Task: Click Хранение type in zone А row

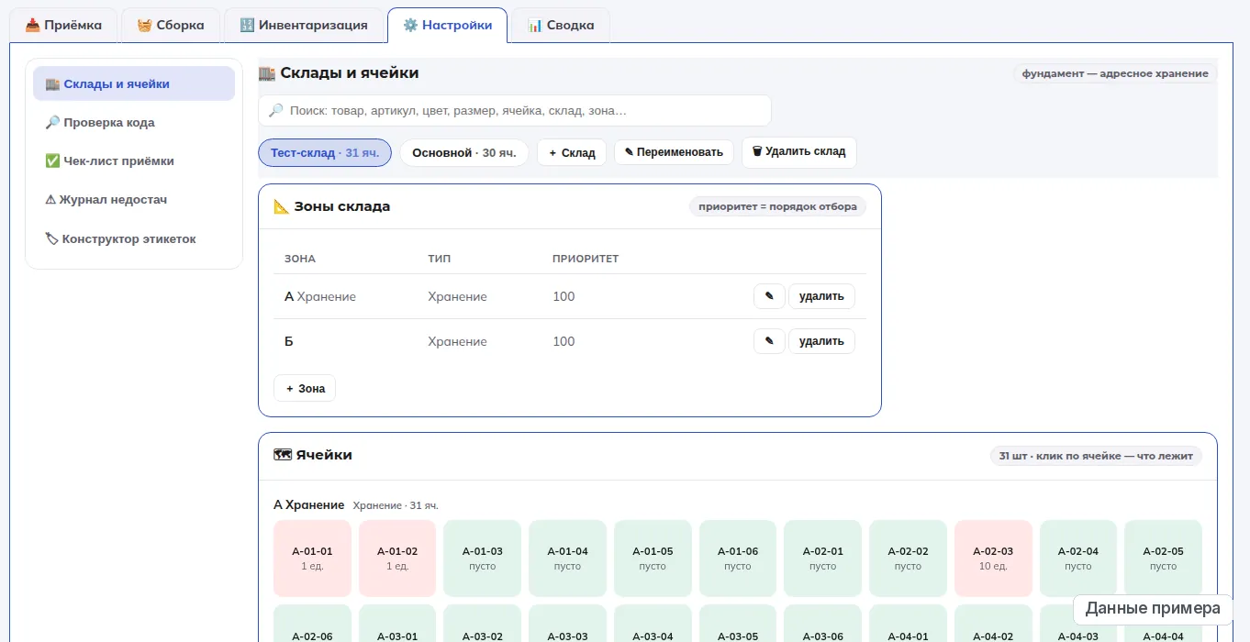Action: click(457, 296)
